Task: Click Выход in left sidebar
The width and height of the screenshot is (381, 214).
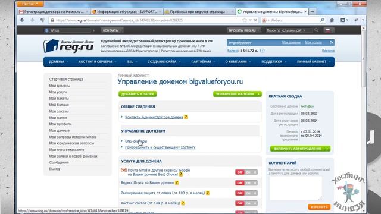Action: tap(54, 169)
